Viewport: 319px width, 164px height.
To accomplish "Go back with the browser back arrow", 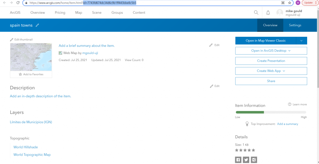I will coord(5,3).
